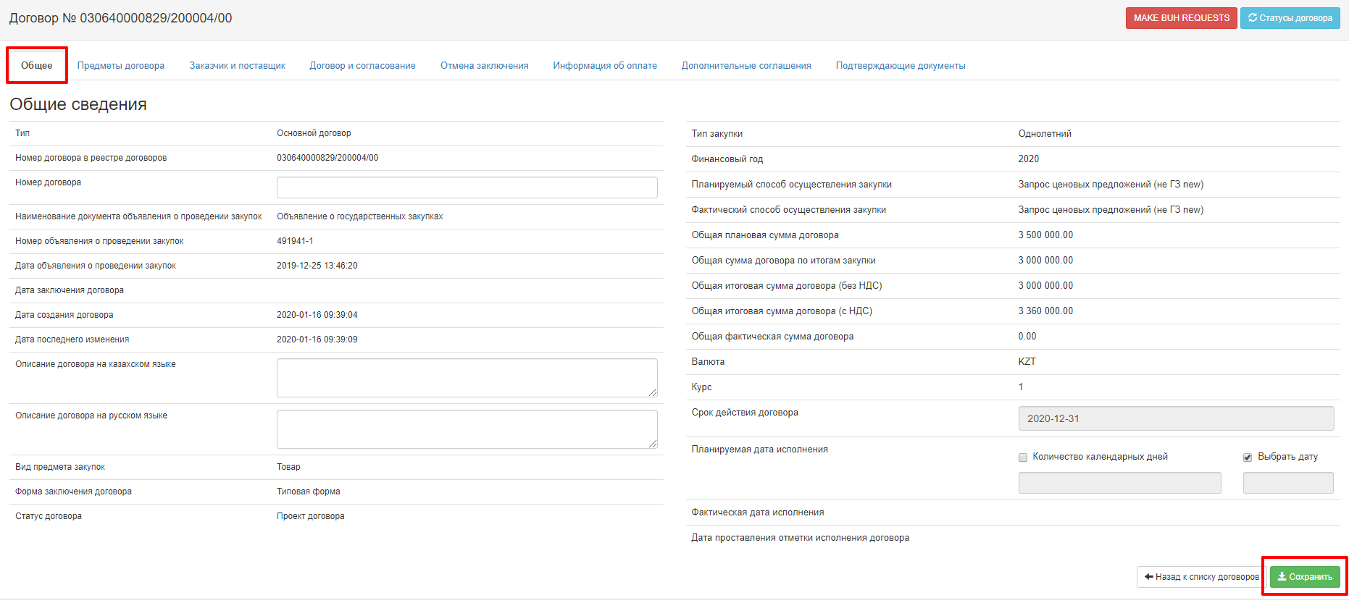Select Информация об оплате tab
The height and width of the screenshot is (603, 1349).
(605, 66)
